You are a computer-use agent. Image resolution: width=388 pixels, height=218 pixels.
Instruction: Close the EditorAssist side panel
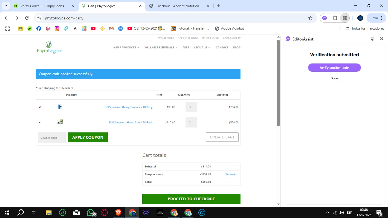382,39
